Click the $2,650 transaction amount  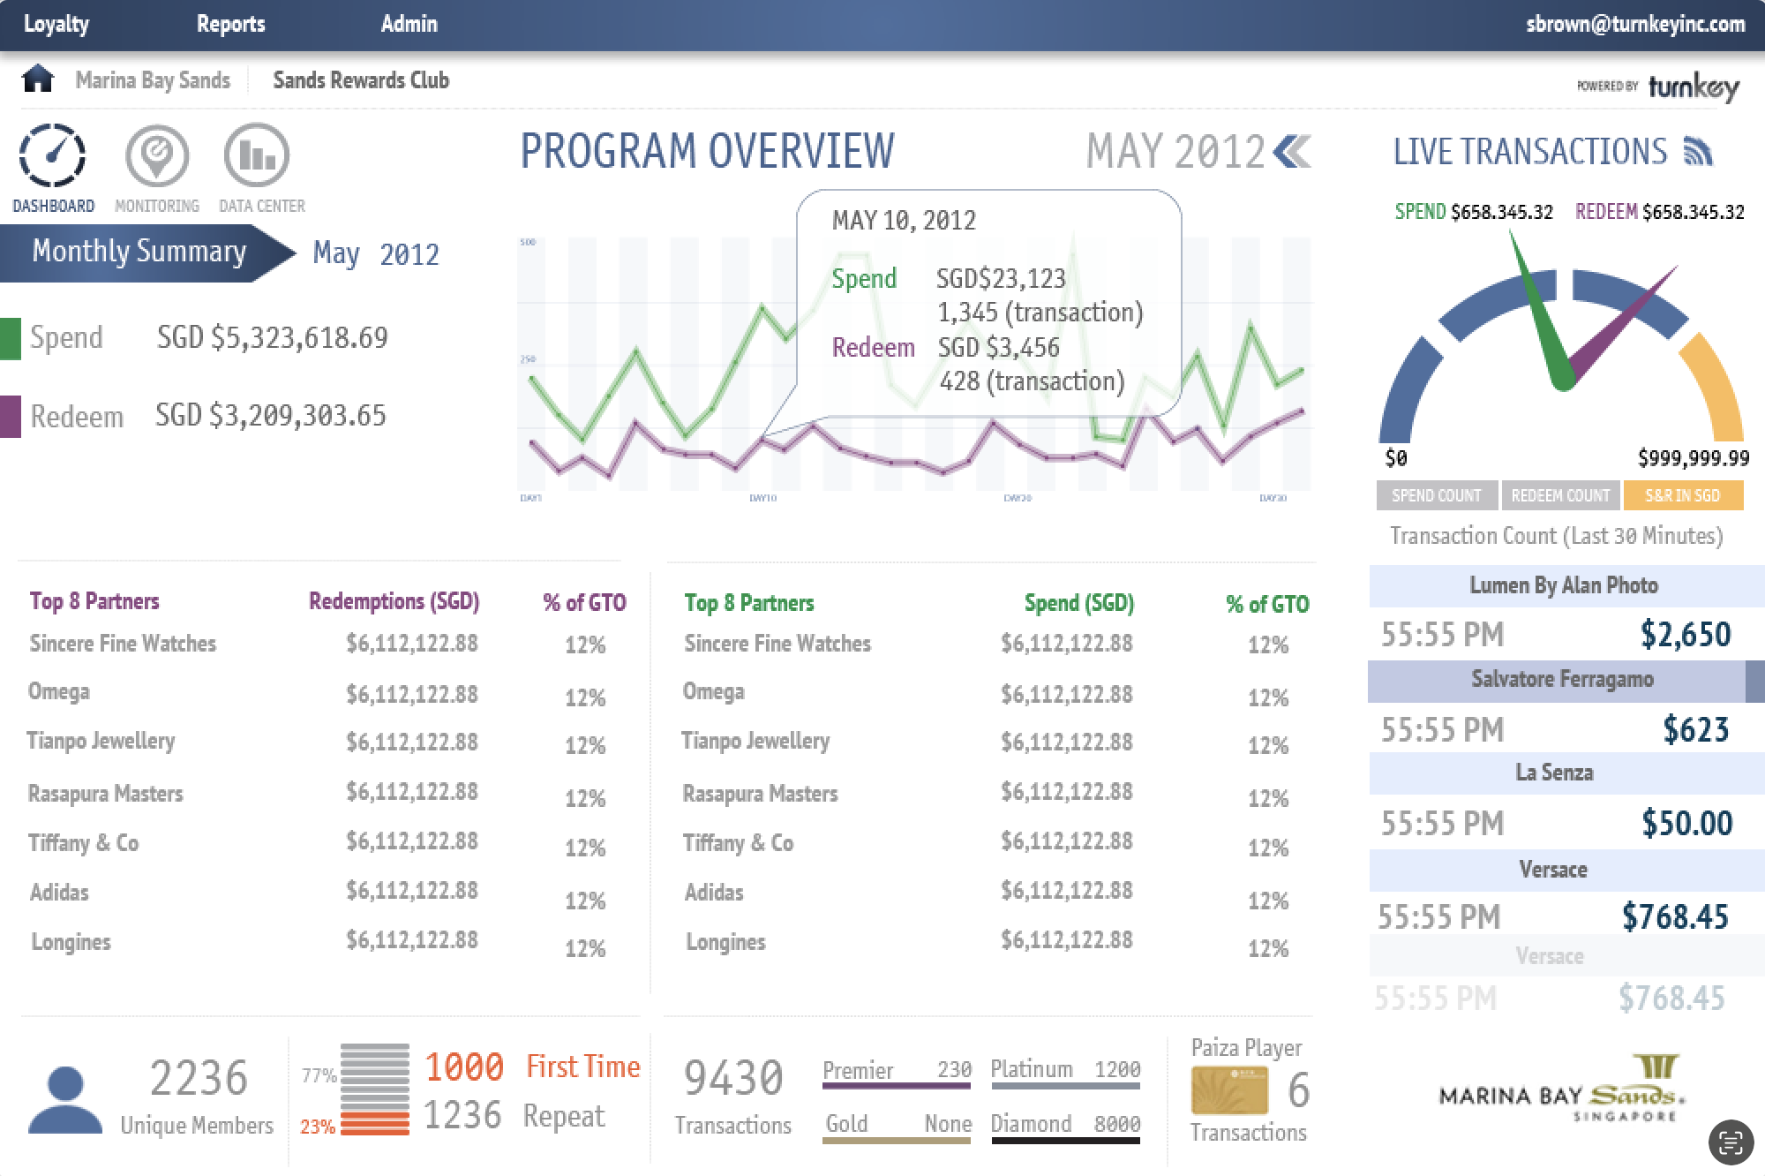pyautogui.click(x=1686, y=634)
